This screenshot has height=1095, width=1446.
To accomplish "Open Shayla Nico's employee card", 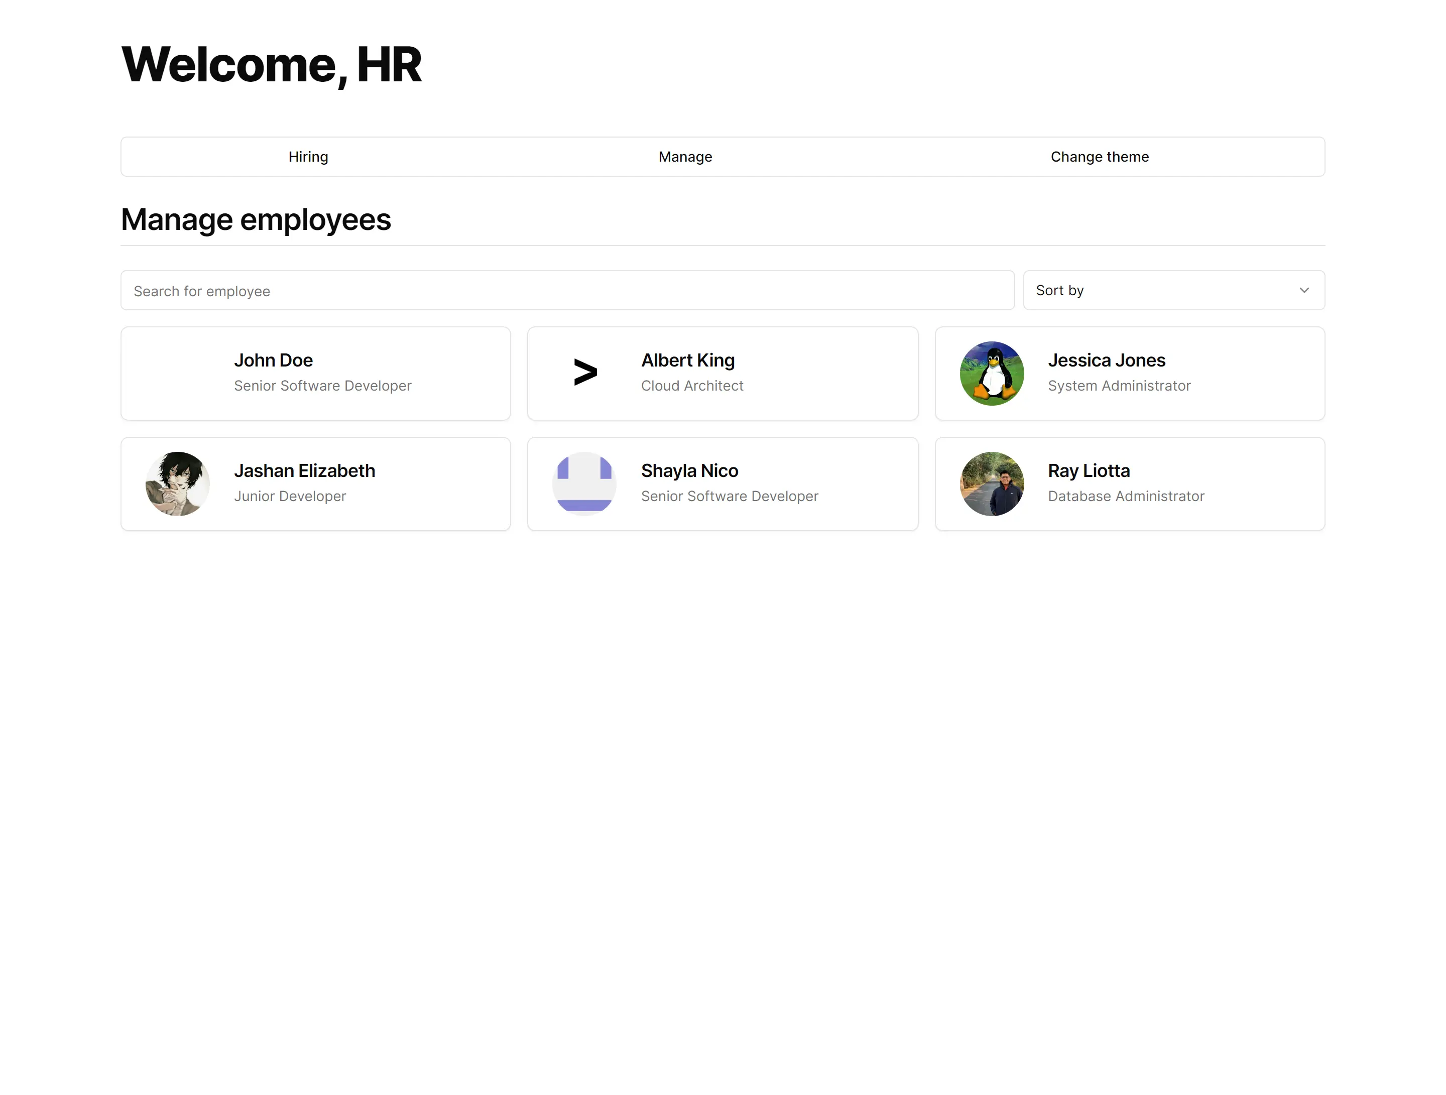I will tap(722, 483).
